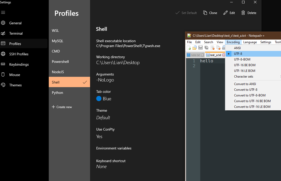Click the Open file folder icon
281x181 pixels.
(195, 48)
